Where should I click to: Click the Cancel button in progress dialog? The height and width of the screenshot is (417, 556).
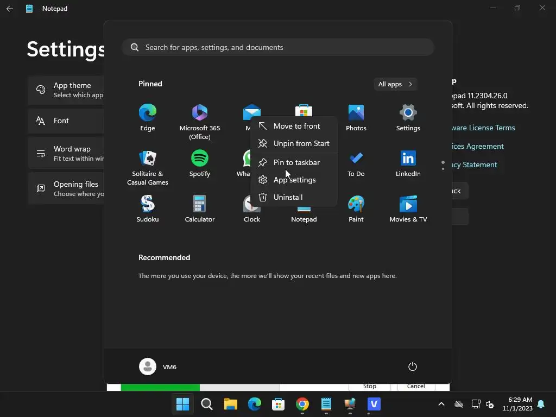[416, 387]
